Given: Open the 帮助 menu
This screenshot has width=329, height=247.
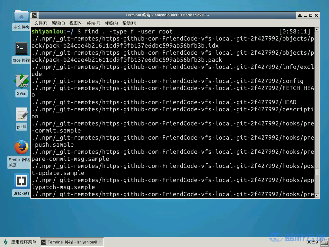Looking at the screenshot, I should [x=128, y=23].
